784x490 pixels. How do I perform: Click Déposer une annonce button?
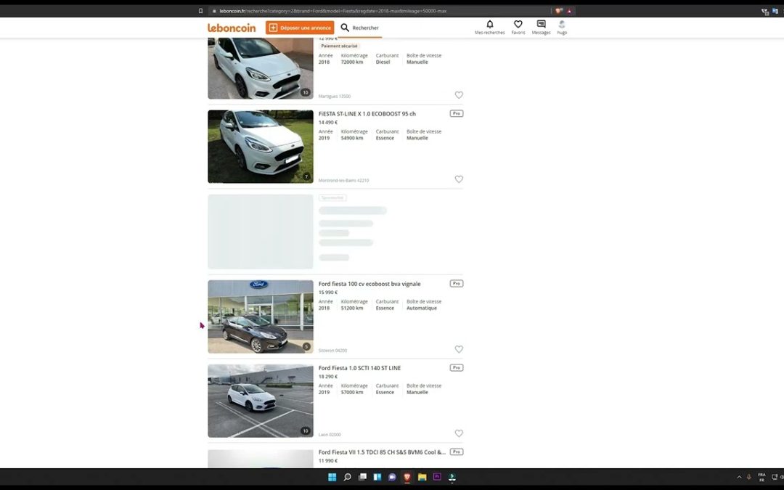(300, 28)
